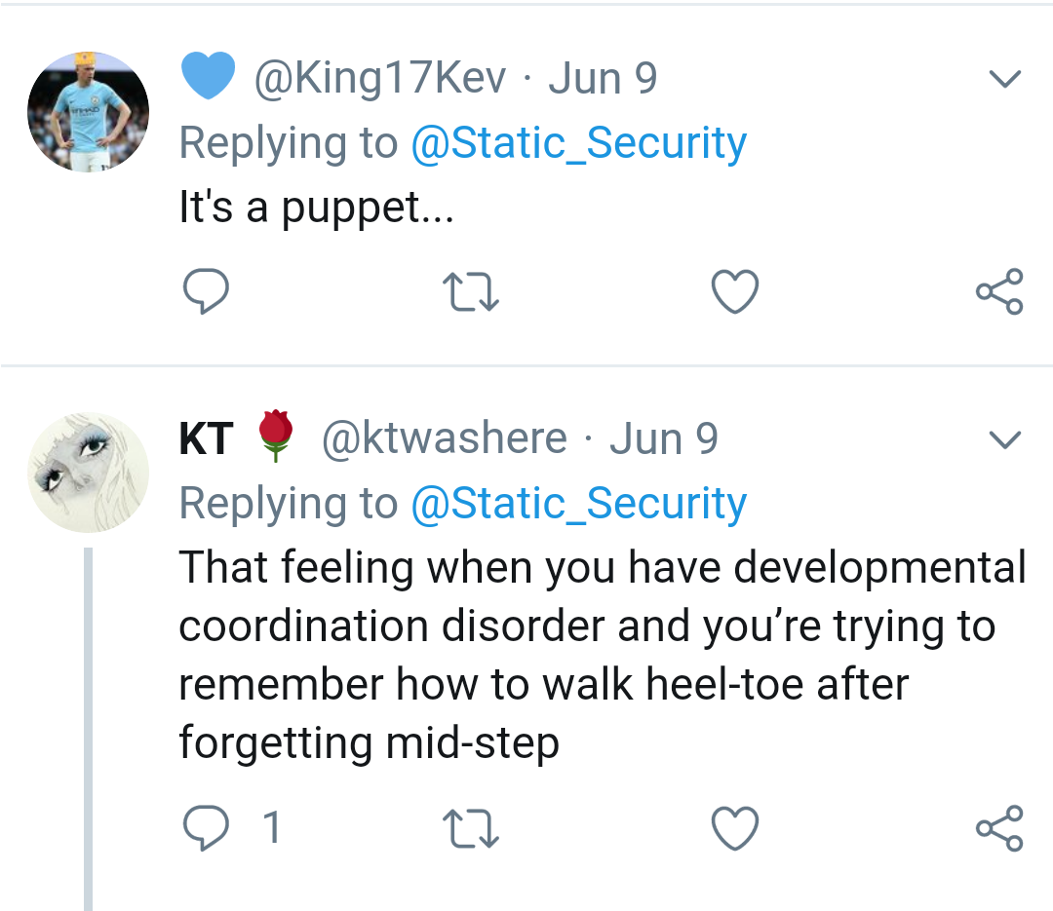This screenshot has width=1053, height=911.
Task: Open @Static_Security link in King17Kev's reply
Action: pyautogui.click(x=578, y=143)
